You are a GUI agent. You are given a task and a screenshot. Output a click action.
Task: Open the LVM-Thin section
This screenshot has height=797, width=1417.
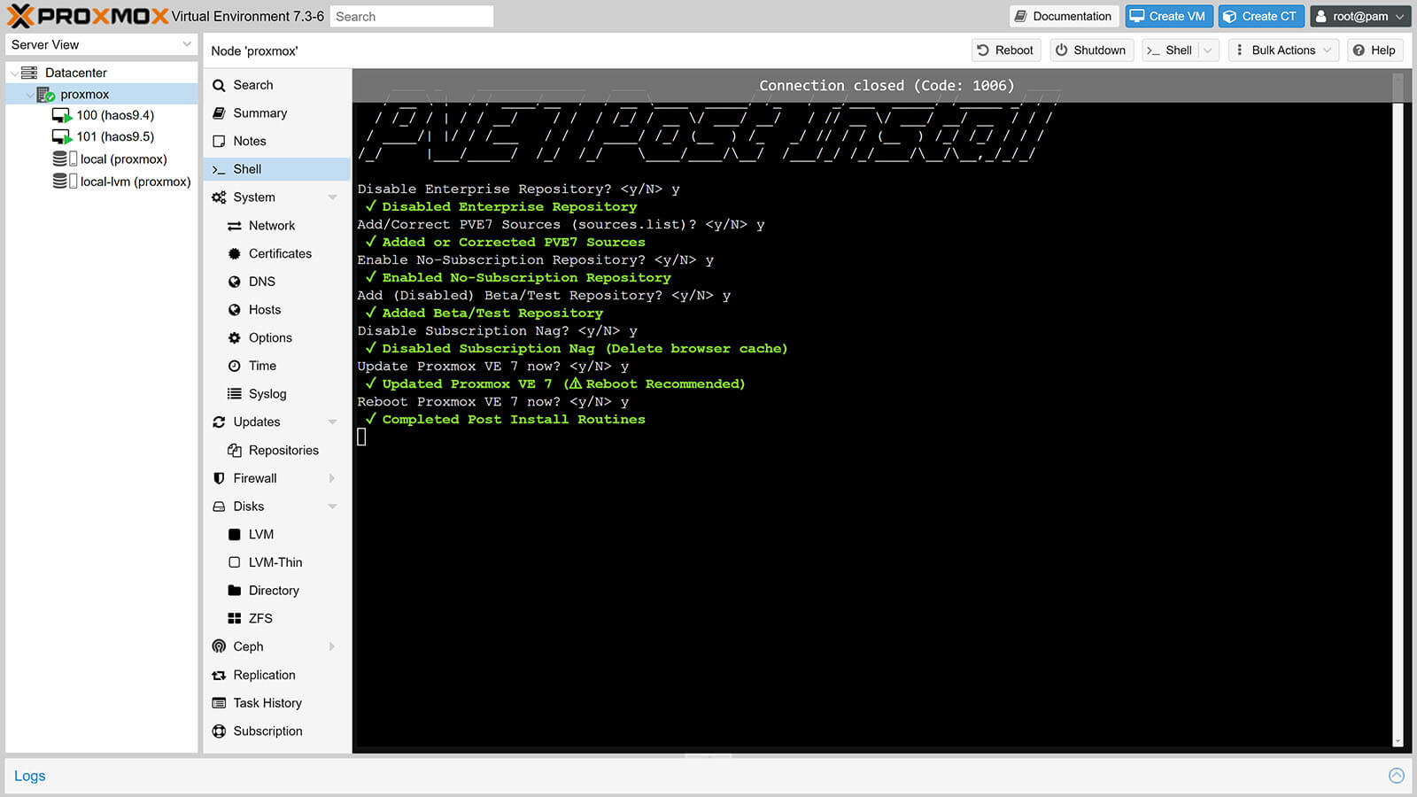coord(277,562)
